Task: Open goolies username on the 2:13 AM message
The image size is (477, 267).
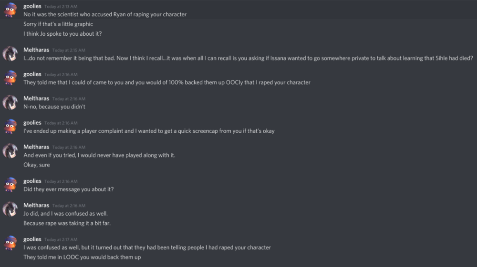Action: [x=32, y=6]
